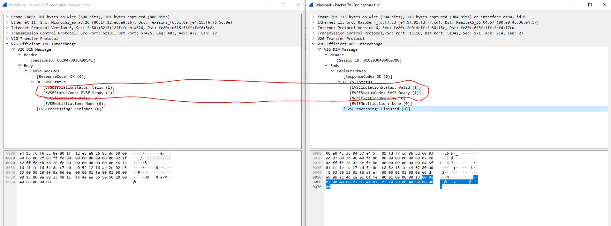This screenshot has width=611, height=226.
Task: Collapse V2G Efficient XML Interchange in Packet 1886
Action: point(7,44)
